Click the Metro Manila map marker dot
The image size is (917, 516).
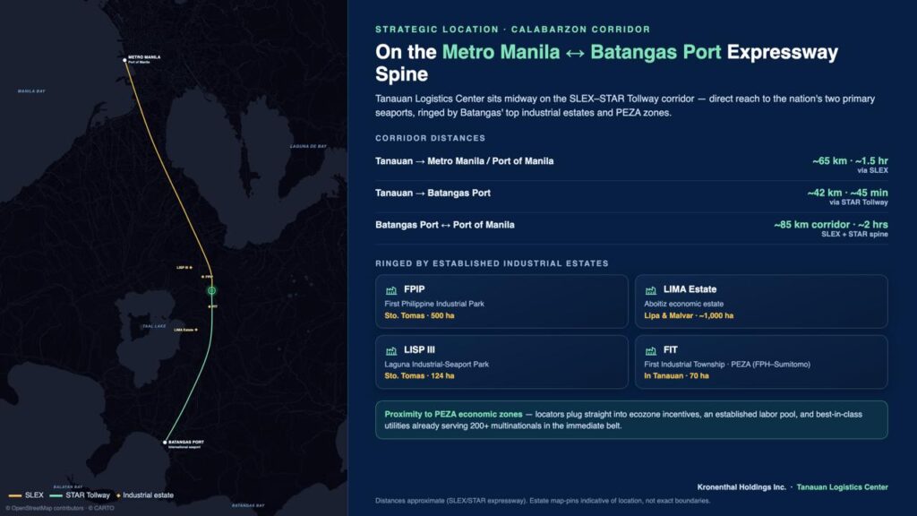(x=124, y=60)
